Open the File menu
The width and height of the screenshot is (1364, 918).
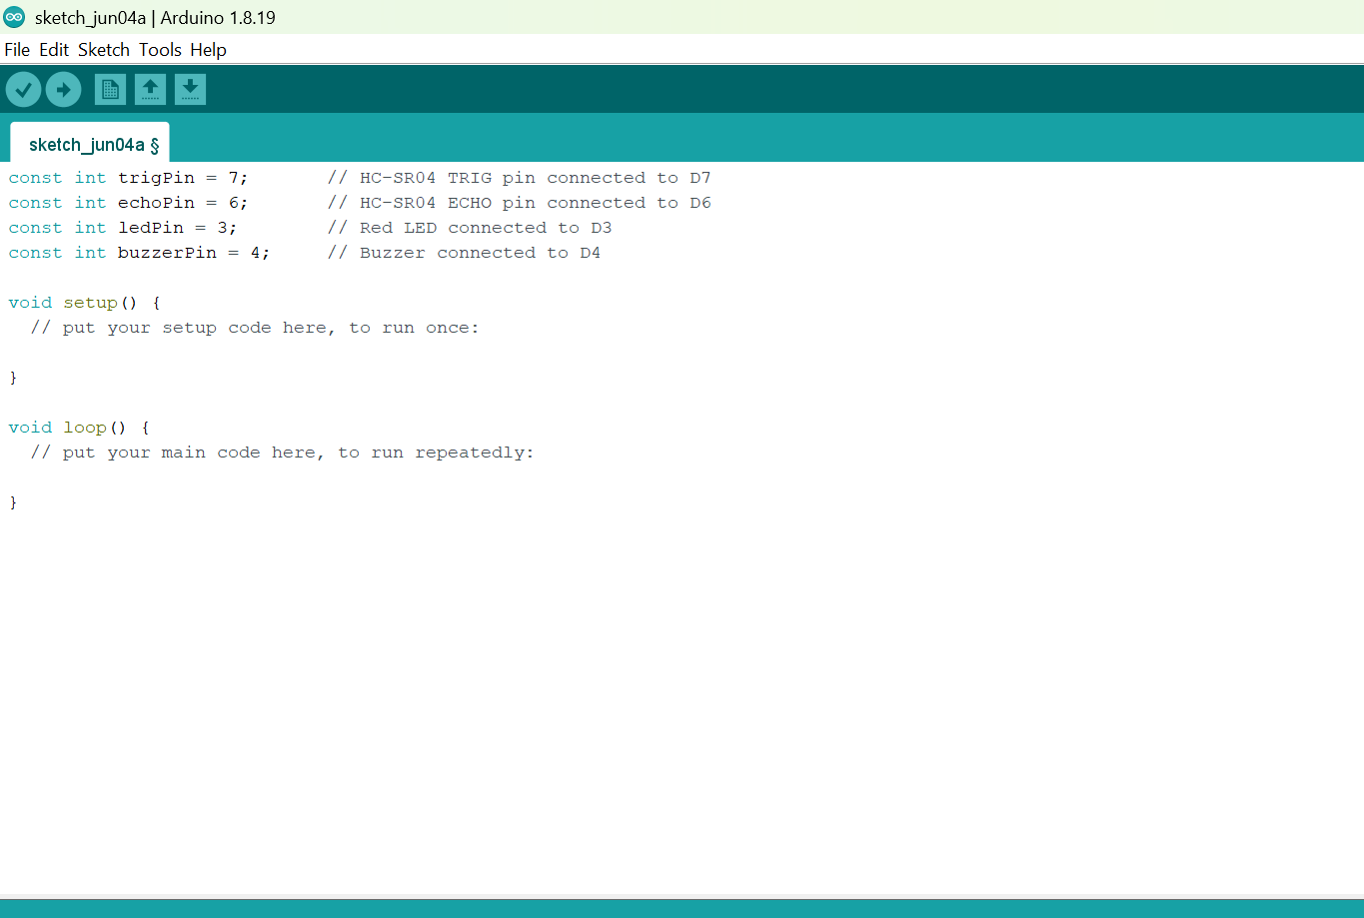pyautogui.click(x=17, y=50)
